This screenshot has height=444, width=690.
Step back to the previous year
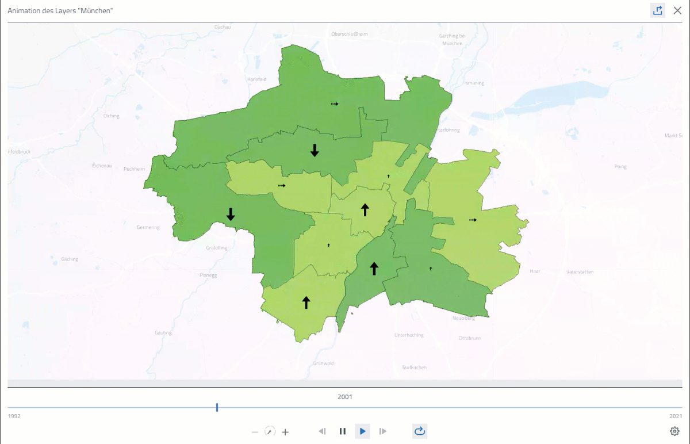322,431
